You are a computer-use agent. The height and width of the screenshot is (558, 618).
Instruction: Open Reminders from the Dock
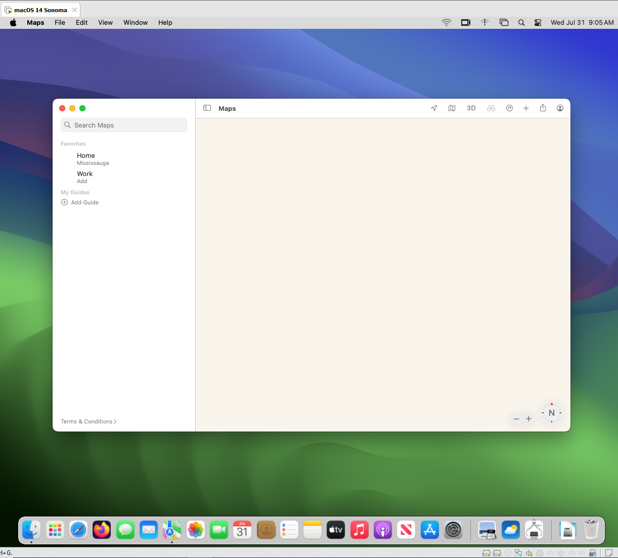tap(289, 530)
